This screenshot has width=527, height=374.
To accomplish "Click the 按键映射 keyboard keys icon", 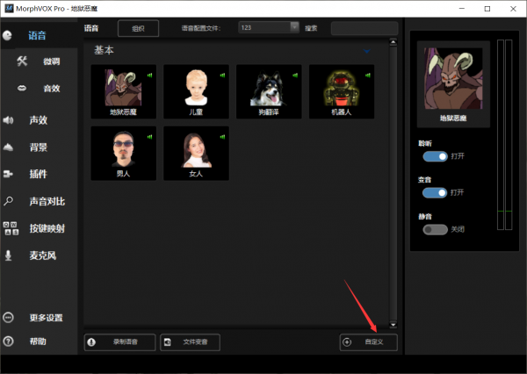I will tap(11, 228).
